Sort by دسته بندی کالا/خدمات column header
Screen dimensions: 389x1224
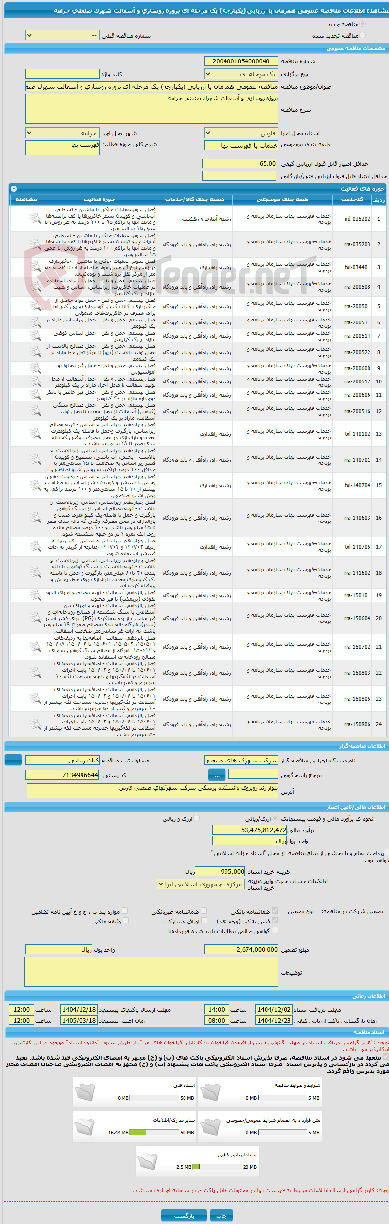pyautogui.click(x=195, y=199)
